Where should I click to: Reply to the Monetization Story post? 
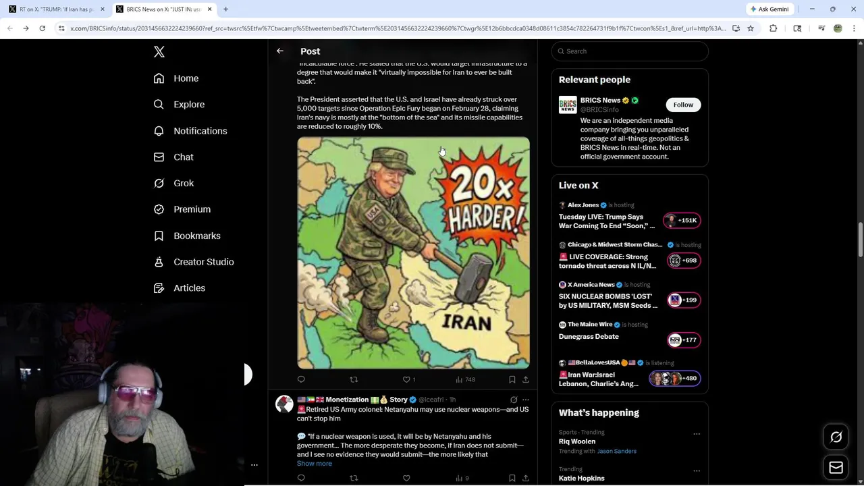(301, 478)
